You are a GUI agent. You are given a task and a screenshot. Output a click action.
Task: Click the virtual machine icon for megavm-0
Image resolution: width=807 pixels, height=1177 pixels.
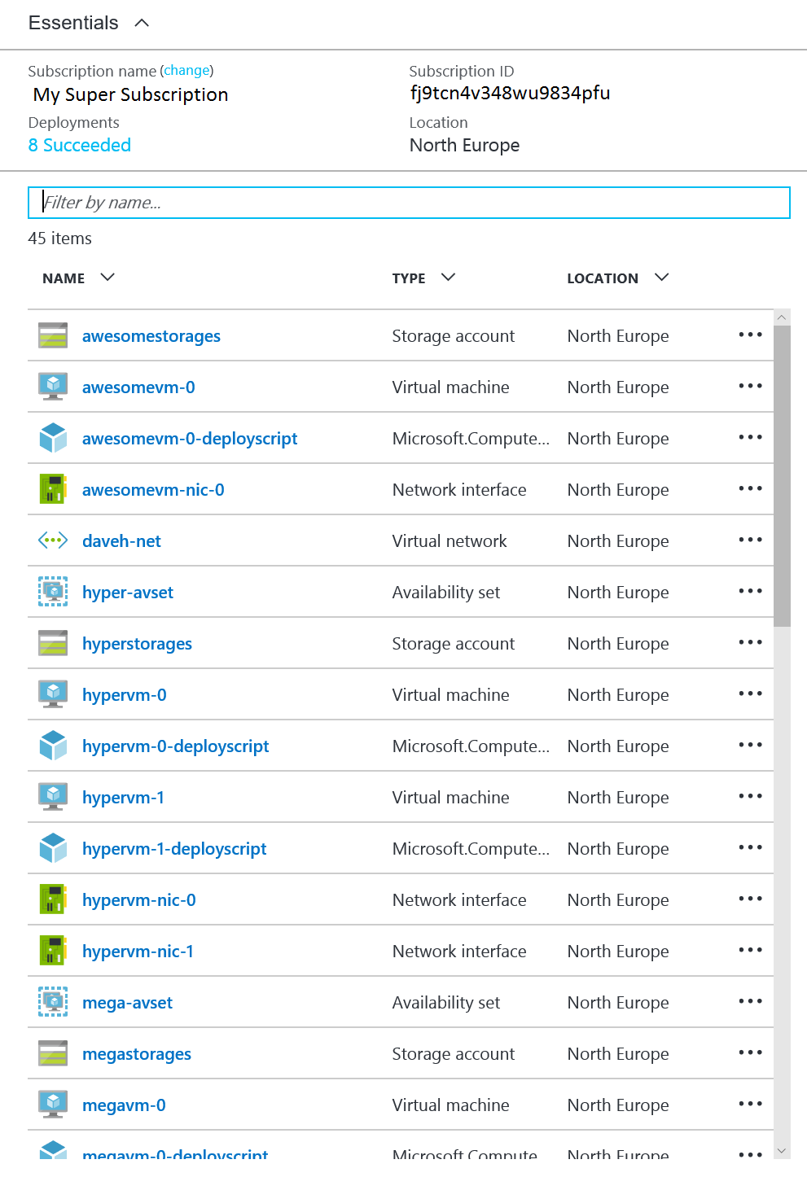tap(52, 1105)
